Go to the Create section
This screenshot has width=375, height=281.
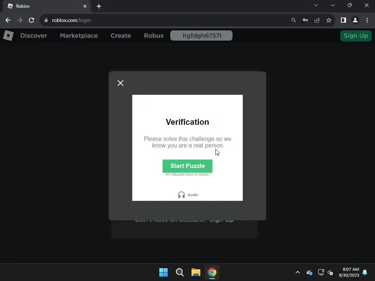[120, 35]
